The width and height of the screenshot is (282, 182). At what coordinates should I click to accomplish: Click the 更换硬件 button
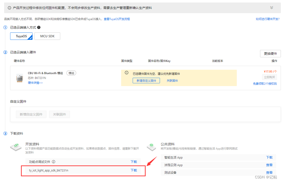point(270,53)
